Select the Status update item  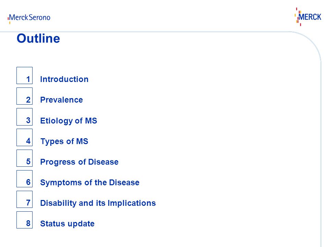(x=68, y=224)
